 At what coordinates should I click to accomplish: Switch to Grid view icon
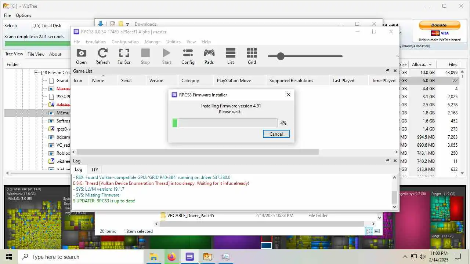click(x=252, y=56)
